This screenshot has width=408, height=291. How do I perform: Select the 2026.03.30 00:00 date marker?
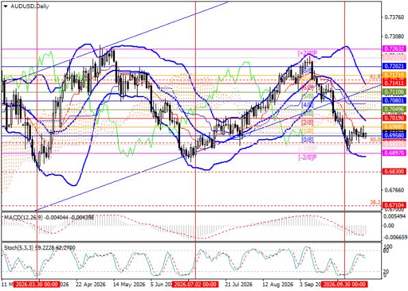pos(37,284)
